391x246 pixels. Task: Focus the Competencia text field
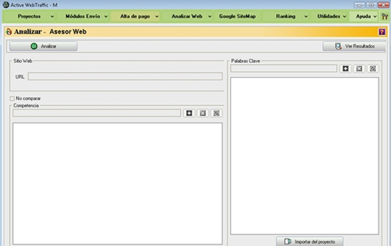click(x=97, y=113)
